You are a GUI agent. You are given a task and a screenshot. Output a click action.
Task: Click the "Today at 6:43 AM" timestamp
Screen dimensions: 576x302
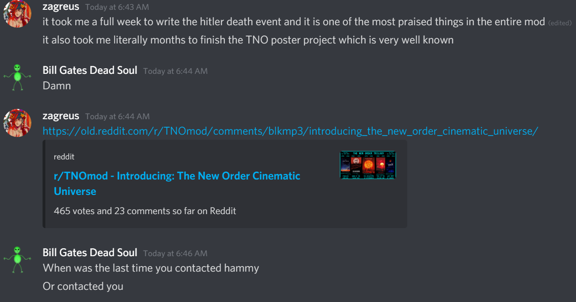tap(117, 7)
